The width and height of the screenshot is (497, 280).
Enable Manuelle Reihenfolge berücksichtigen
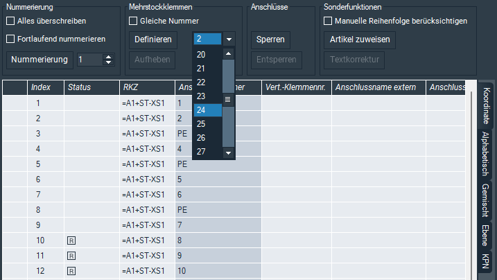(x=329, y=21)
